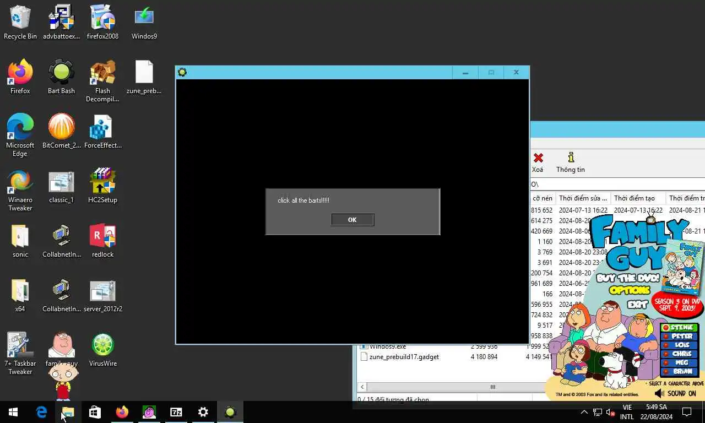
Task: Click the Season 3 on DVD red badge
Action: coord(677,305)
